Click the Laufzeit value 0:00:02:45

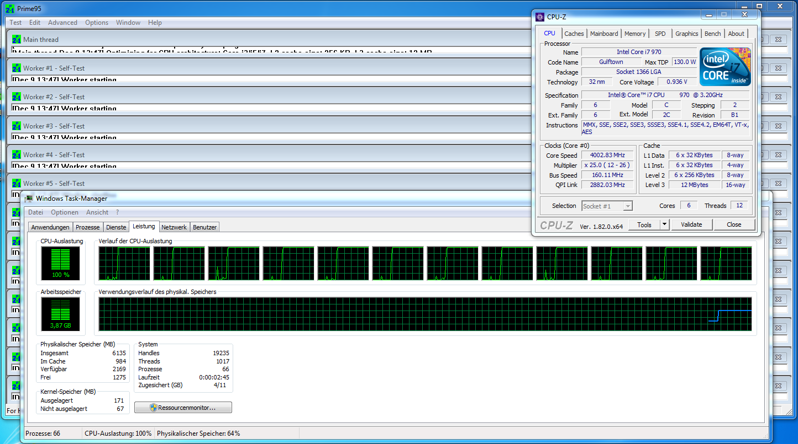(x=214, y=377)
